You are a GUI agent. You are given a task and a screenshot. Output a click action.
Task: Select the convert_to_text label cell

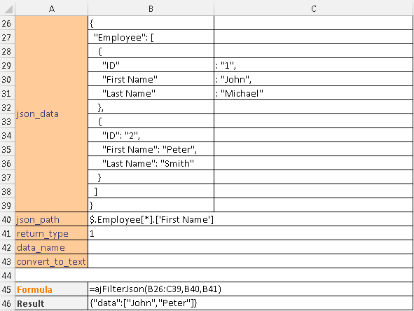[52, 261]
